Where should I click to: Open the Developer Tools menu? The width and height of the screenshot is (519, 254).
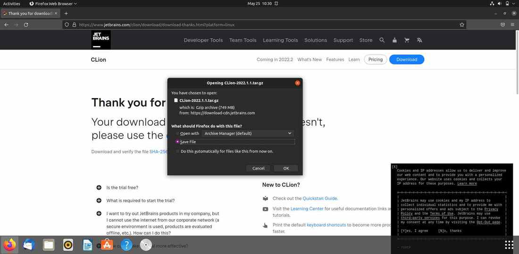coord(203,40)
